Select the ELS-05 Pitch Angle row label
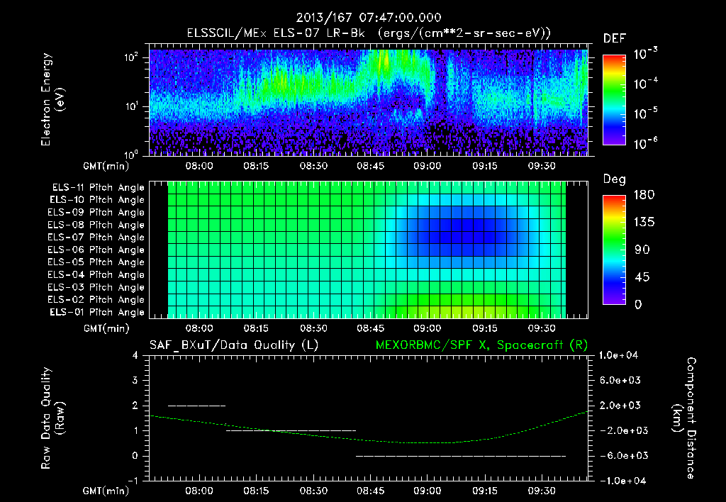 pyautogui.click(x=96, y=262)
